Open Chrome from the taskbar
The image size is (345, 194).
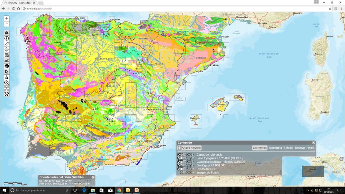click(119, 190)
